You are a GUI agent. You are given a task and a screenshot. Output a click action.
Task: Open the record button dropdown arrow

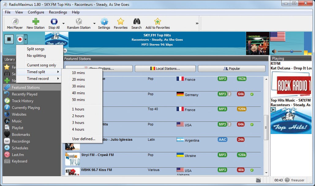pyautogui.click(x=25, y=39)
